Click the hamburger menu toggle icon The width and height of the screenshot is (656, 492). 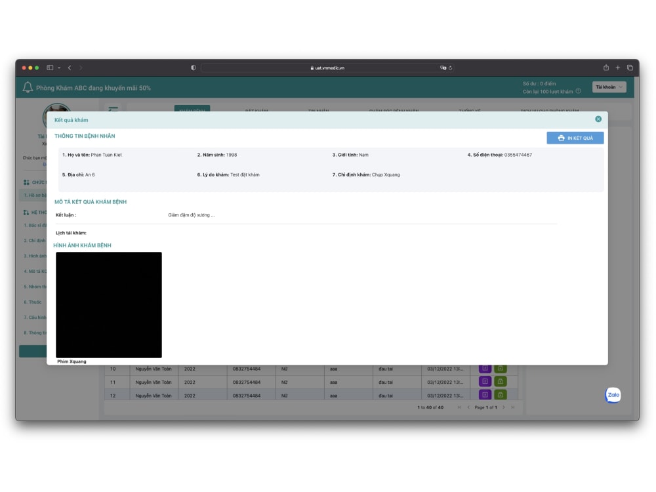point(113,109)
